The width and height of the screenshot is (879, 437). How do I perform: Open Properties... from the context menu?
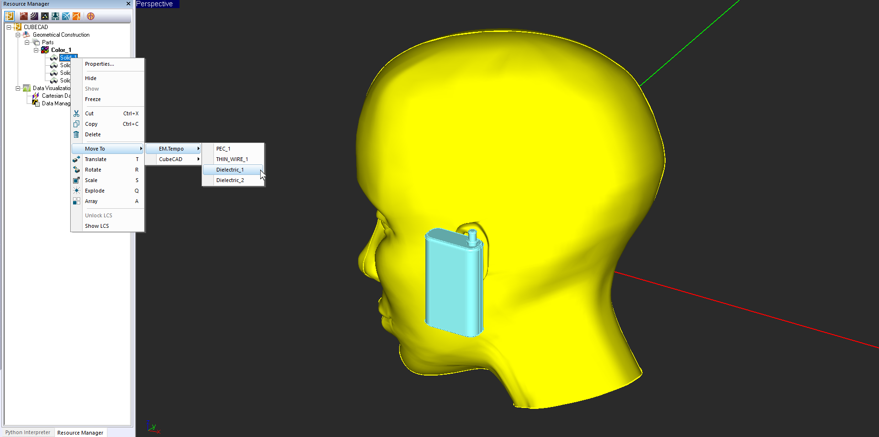click(107, 64)
